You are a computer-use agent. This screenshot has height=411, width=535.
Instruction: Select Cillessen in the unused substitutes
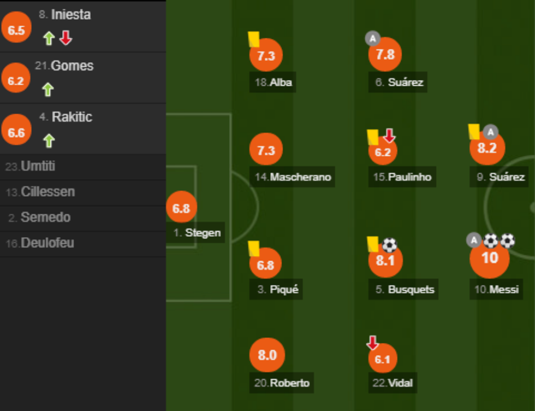coord(47,192)
